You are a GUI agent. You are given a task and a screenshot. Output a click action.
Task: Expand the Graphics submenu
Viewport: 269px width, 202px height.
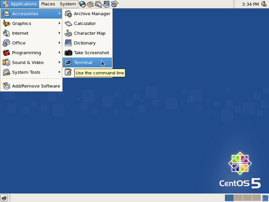point(31,23)
